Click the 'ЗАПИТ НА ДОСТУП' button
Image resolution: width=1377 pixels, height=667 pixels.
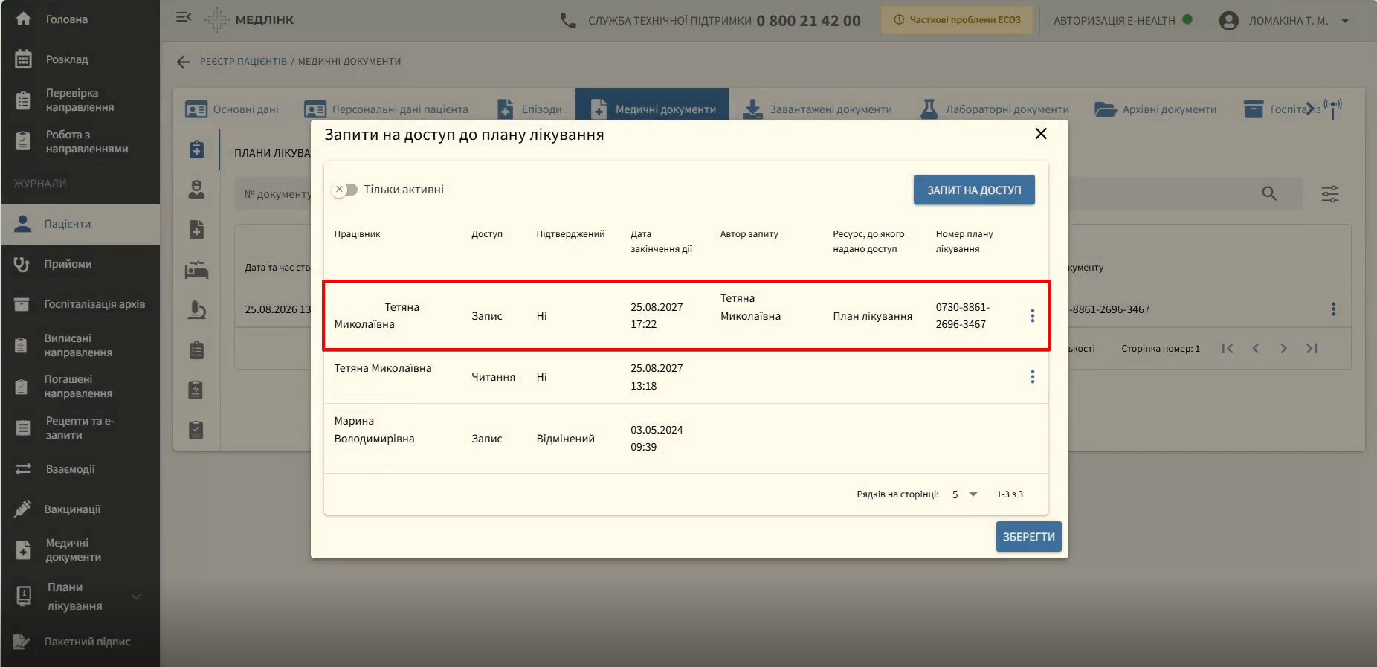pyautogui.click(x=974, y=190)
